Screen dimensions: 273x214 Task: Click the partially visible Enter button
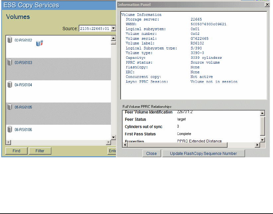[112, 151]
